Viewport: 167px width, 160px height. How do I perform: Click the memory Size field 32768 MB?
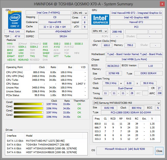click(x=114, y=73)
